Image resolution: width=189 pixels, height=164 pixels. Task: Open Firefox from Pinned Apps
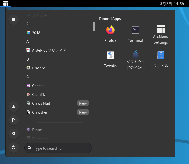pyautogui.click(x=110, y=34)
